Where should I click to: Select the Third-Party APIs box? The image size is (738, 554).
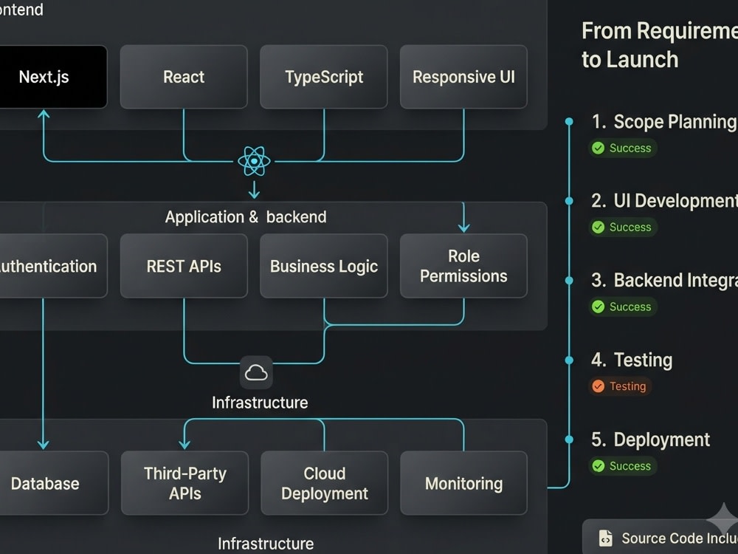click(x=184, y=483)
